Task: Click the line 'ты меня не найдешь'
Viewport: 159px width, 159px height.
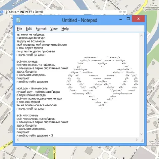Action: click(x=30, y=34)
